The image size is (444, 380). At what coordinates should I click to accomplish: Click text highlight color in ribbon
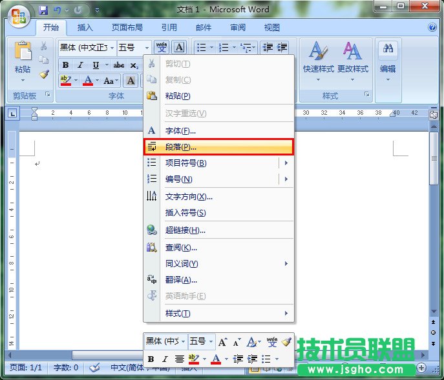[x=66, y=81]
